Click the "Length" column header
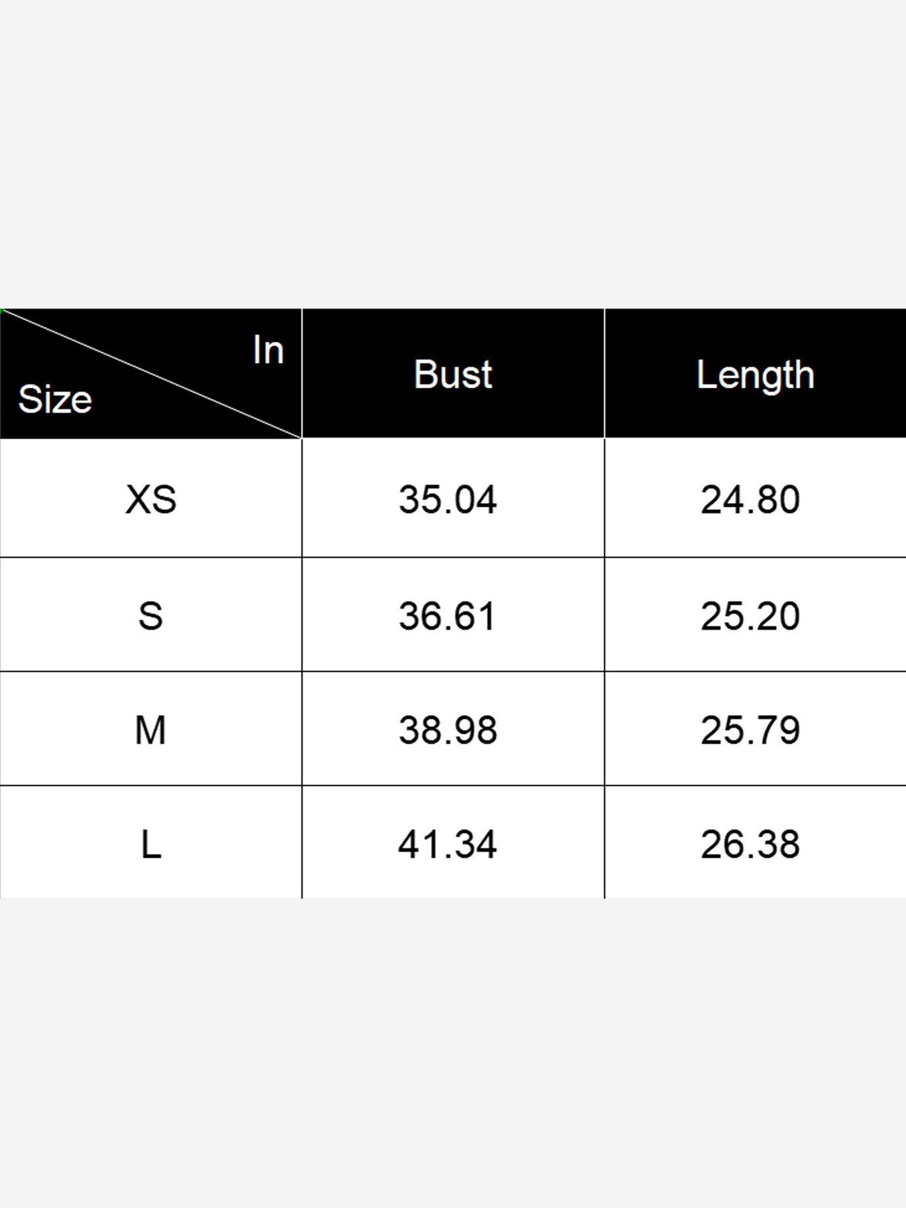Image resolution: width=906 pixels, height=1208 pixels. tap(755, 374)
